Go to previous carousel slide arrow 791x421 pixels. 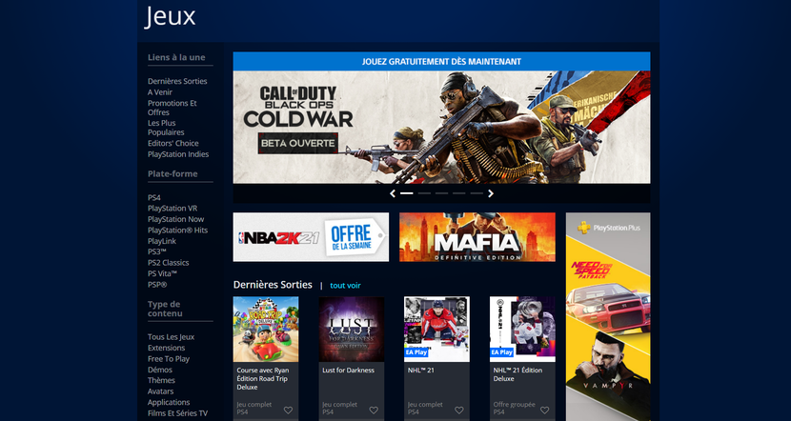(x=393, y=193)
